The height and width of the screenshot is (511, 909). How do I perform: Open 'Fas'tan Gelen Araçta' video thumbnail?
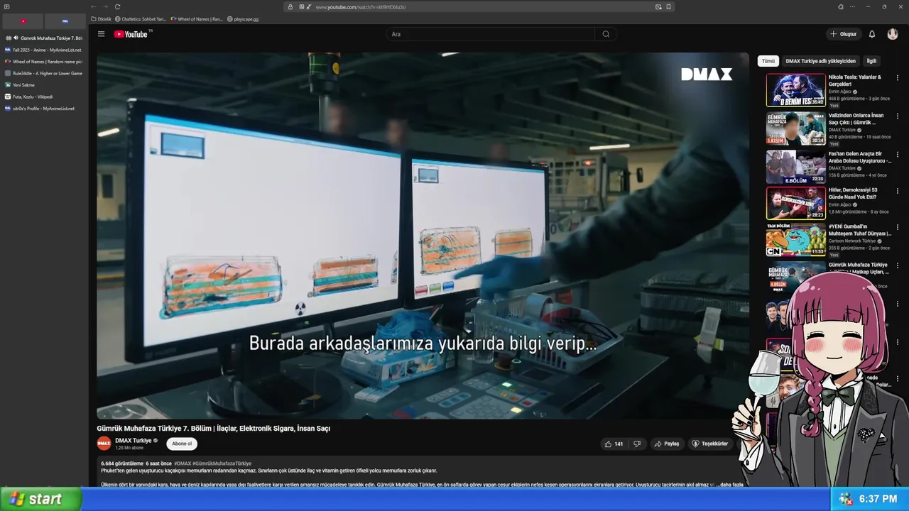tap(795, 167)
